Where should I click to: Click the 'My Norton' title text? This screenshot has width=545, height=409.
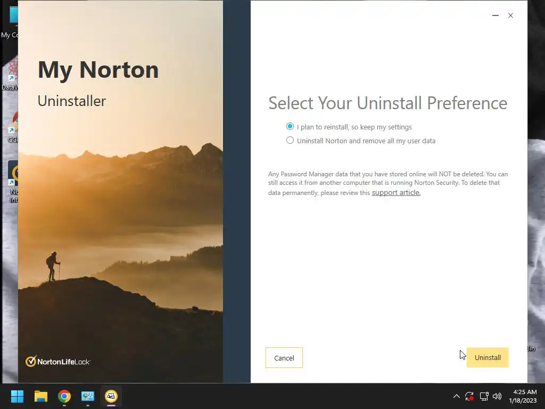pyautogui.click(x=98, y=70)
